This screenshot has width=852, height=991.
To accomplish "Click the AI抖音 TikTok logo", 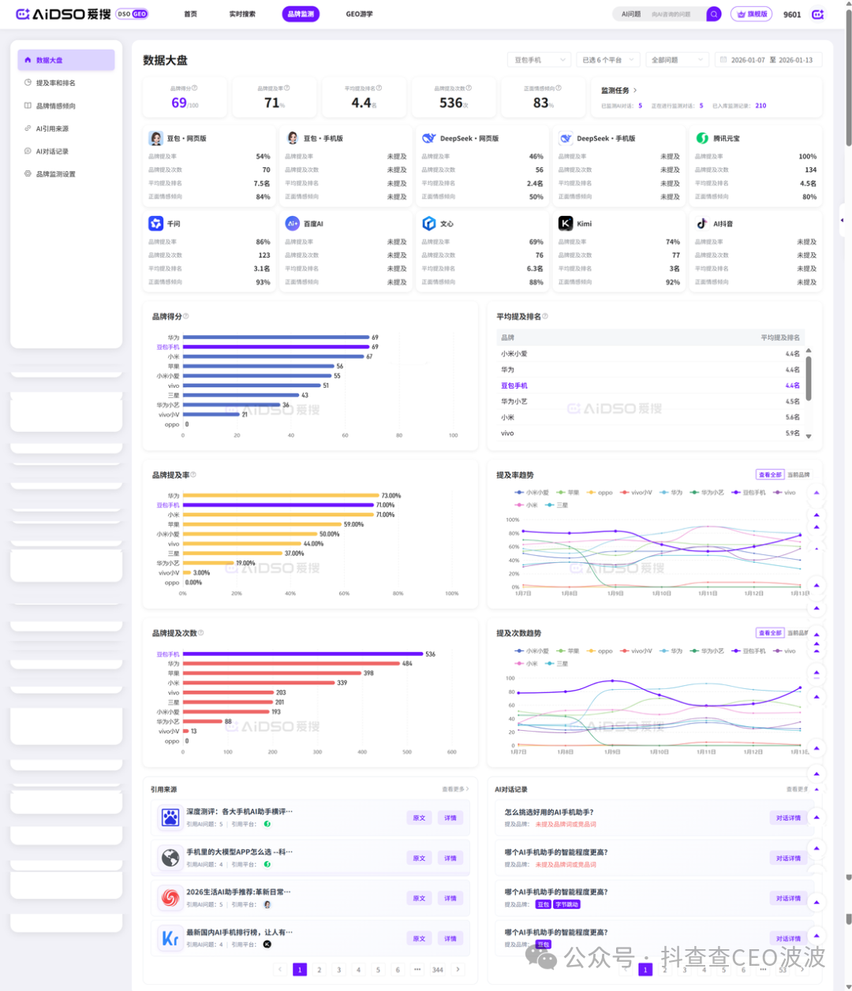I will point(702,223).
